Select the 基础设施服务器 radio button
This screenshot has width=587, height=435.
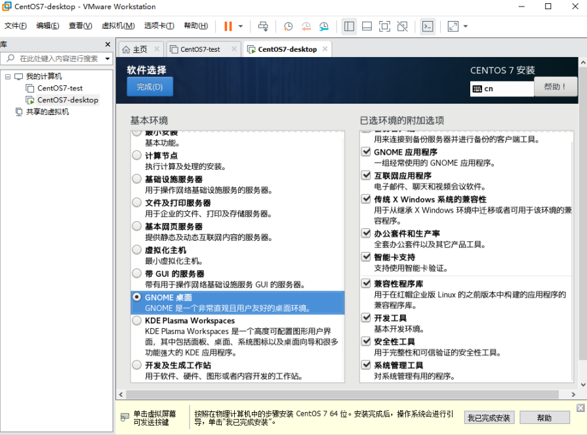pos(136,178)
